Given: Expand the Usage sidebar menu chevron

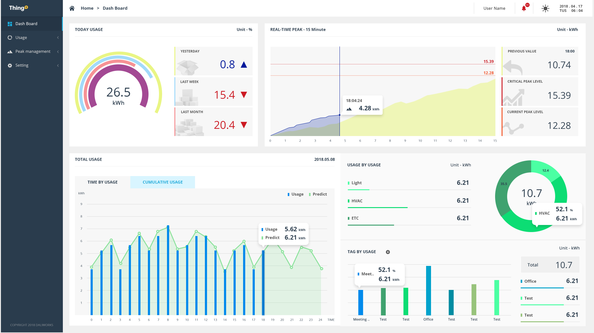Looking at the screenshot, I should [x=58, y=38].
